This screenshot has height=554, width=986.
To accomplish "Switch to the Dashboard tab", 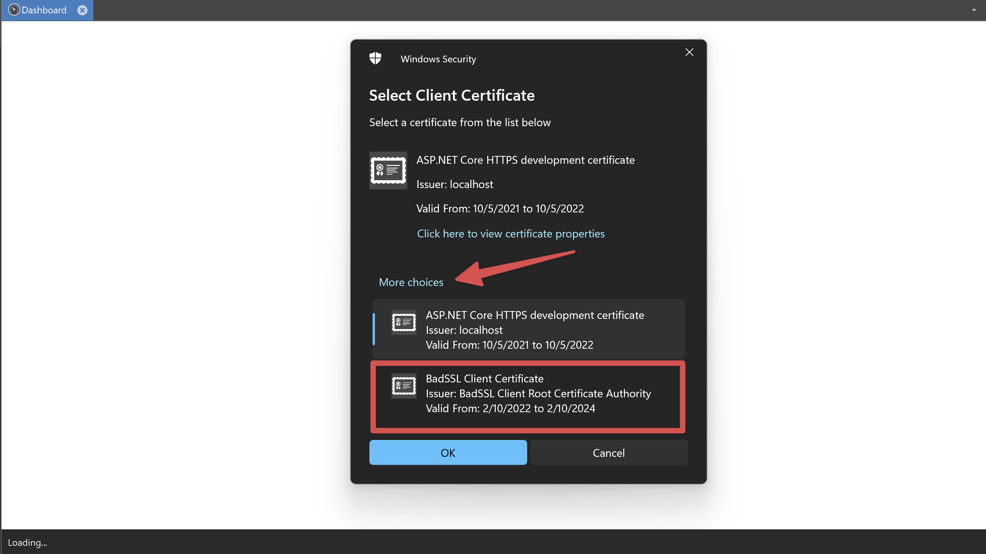I will 44,10.
